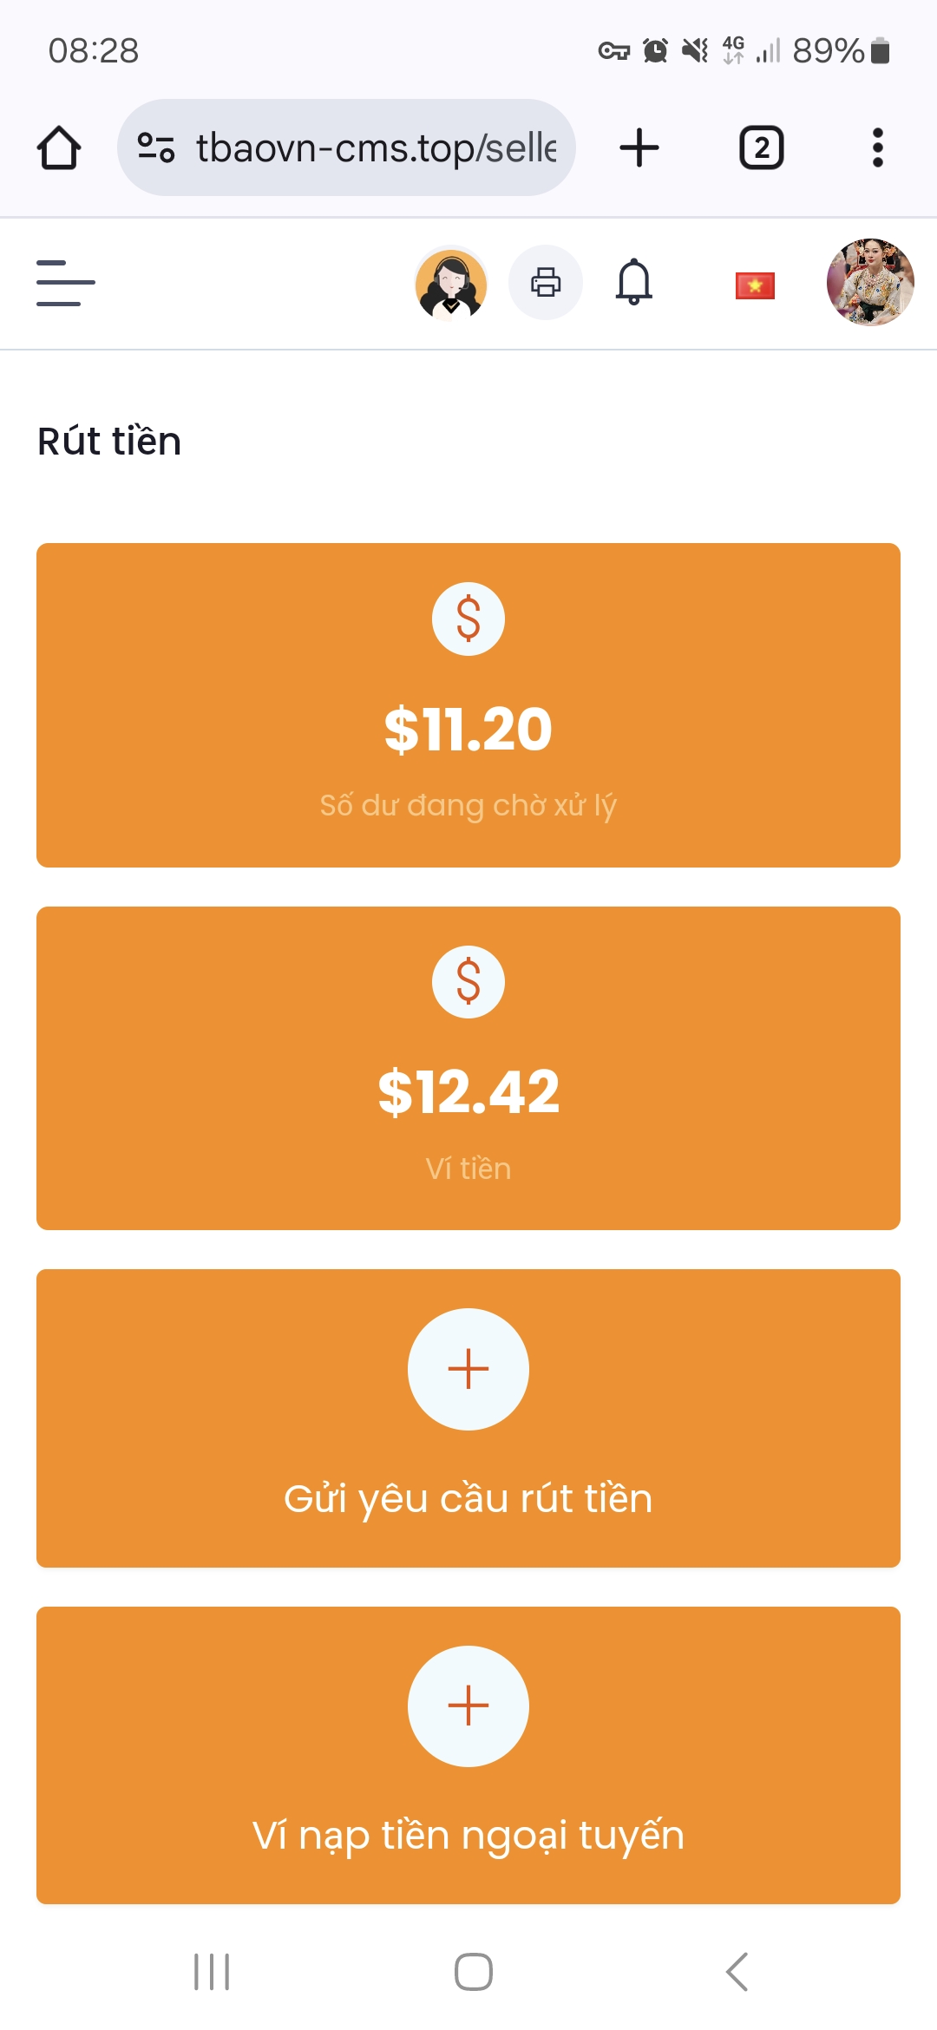Tap the customer support agent icon
937x2030 pixels.
point(451,283)
